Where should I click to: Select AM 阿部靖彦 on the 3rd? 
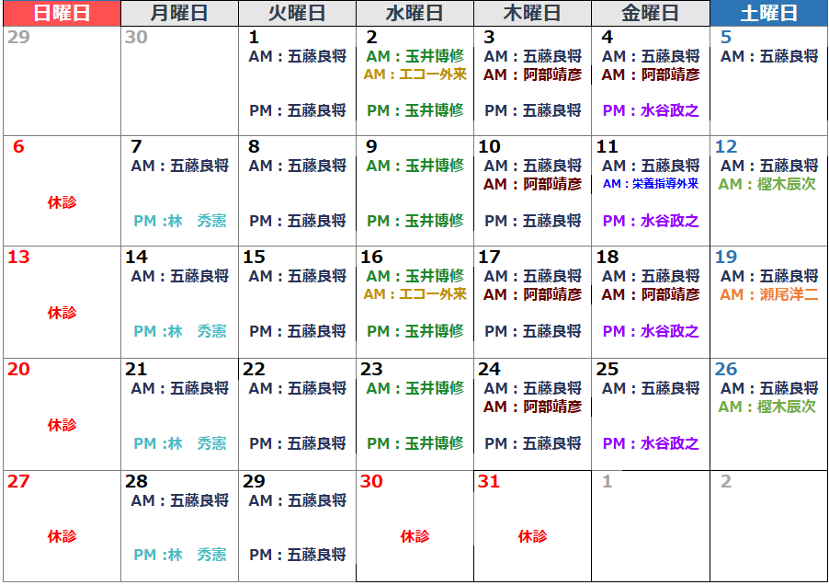532,75
